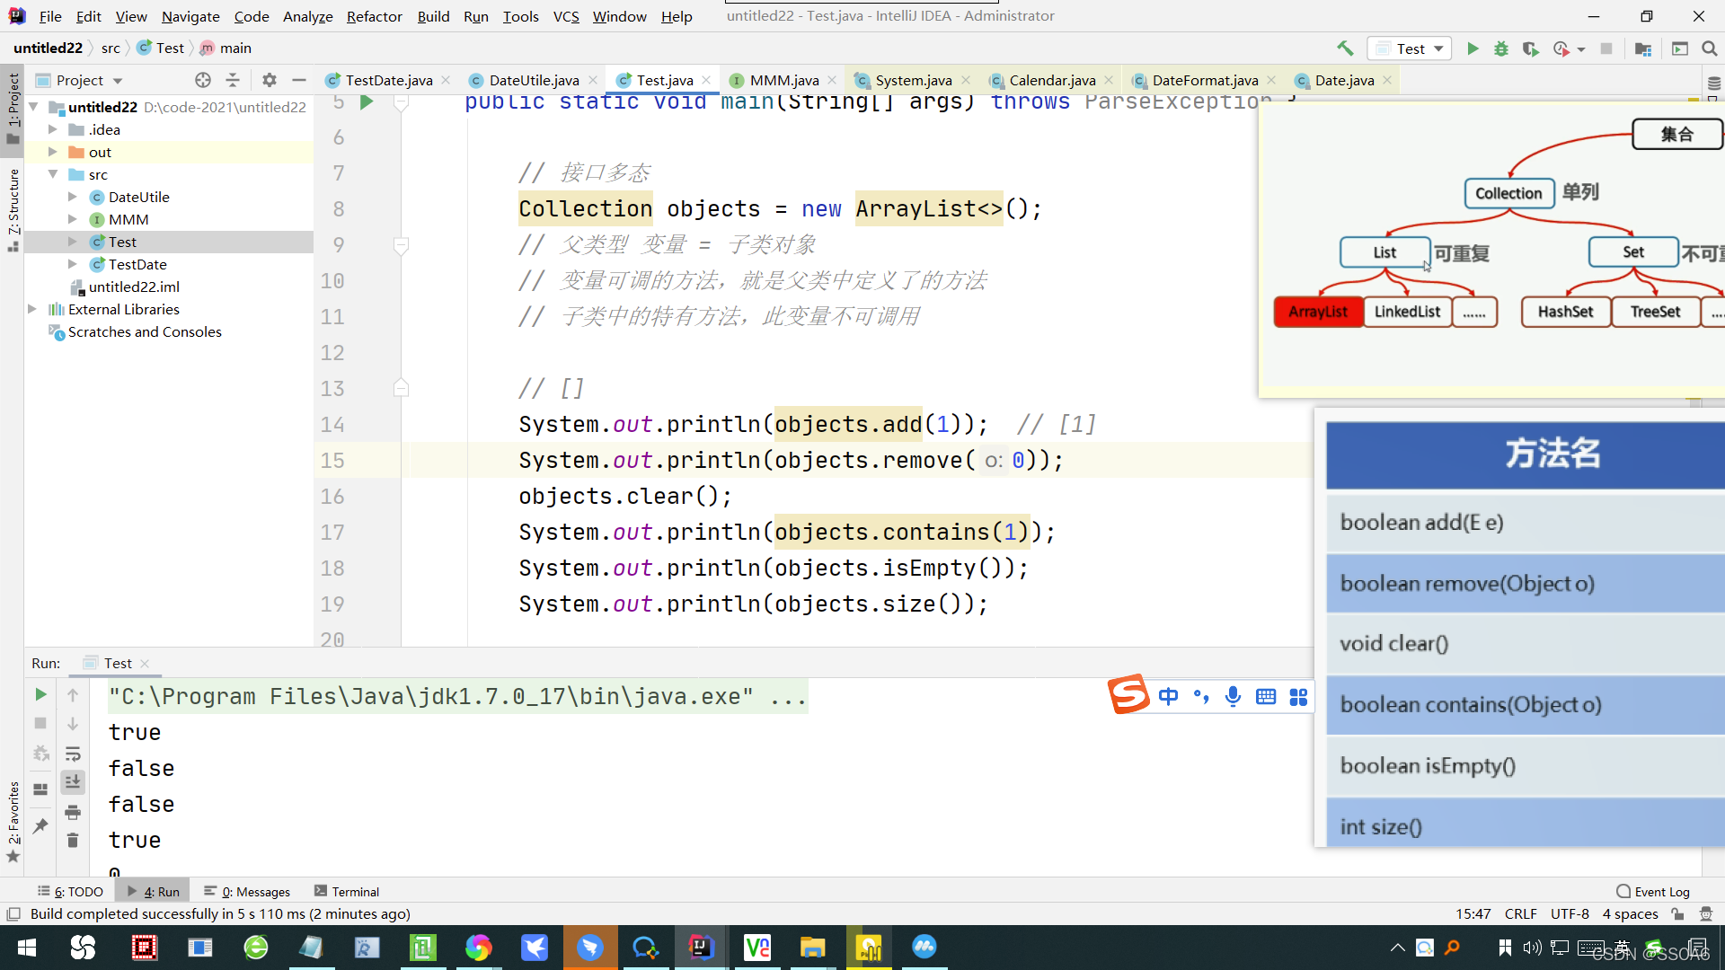Toggle the Structure side tool window
This screenshot has height=970, width=1725.
click(13, 208)
